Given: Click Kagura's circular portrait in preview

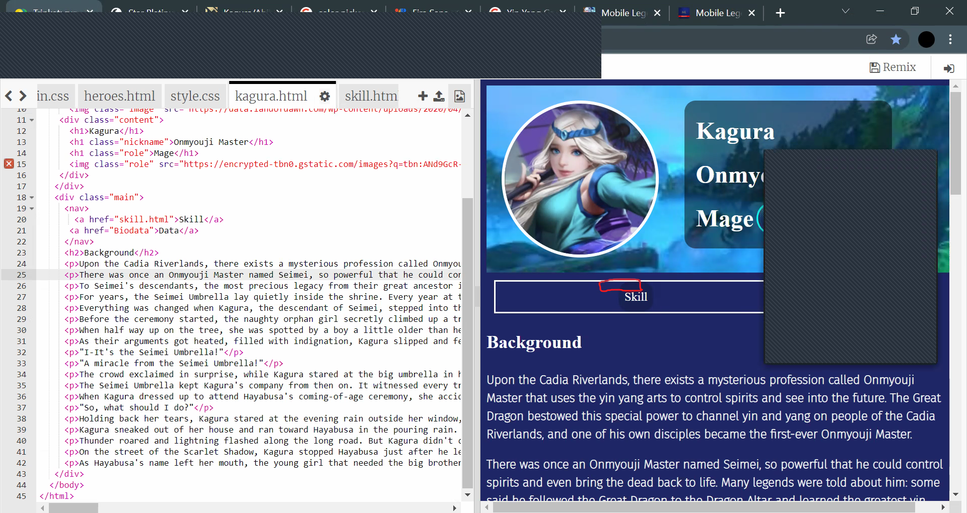Looking at the screenshot, I should (x=580, y=179).
